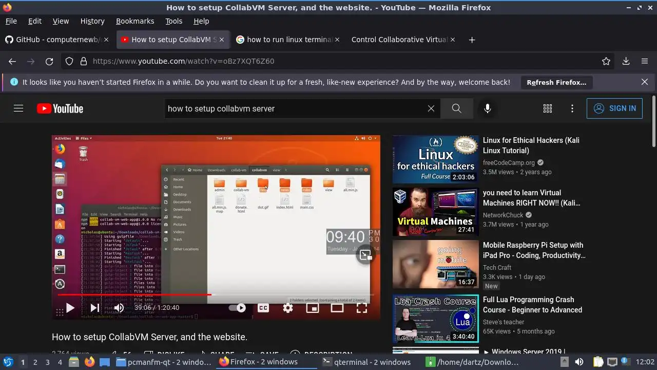The height and width of the screenshot is (370, 657).
Task: Go to YouTube home via logo
Action: 60,108
